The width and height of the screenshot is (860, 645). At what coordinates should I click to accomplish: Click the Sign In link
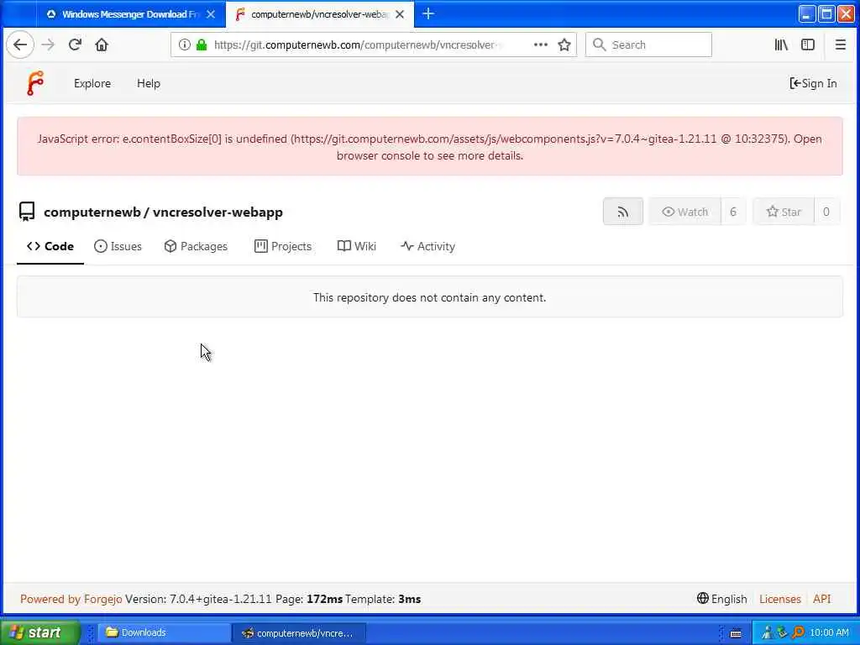(x=813, y=83)
